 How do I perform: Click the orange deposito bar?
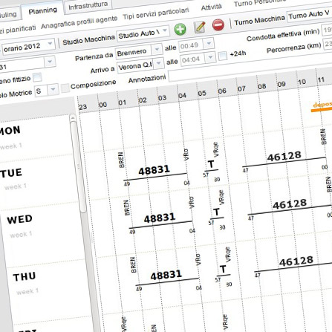[322, 109]
